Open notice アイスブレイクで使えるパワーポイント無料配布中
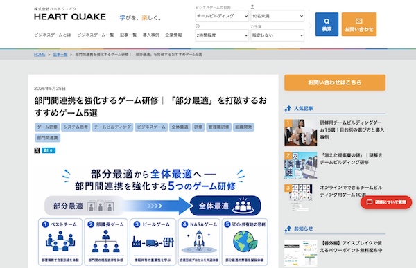Image resolution: width=416 pixels, height=268 pixels. pyautogui.click(x=352, y=247)
